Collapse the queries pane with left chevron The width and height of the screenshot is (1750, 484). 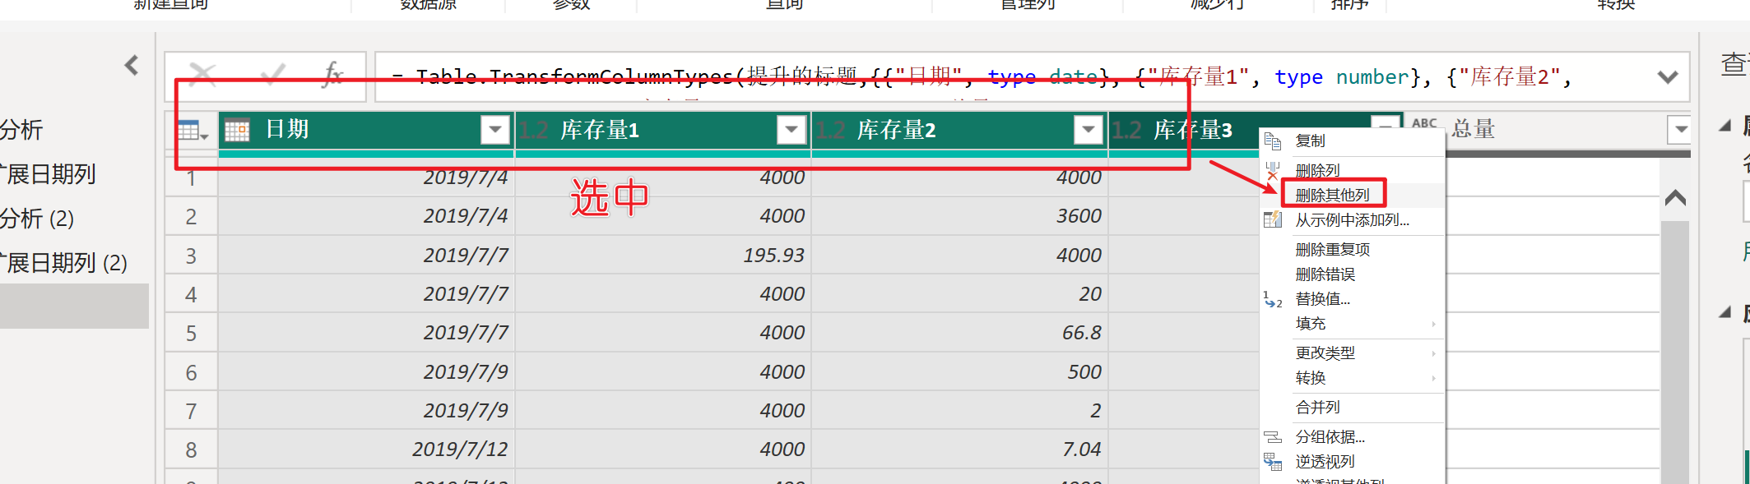[x=132, y=65]
